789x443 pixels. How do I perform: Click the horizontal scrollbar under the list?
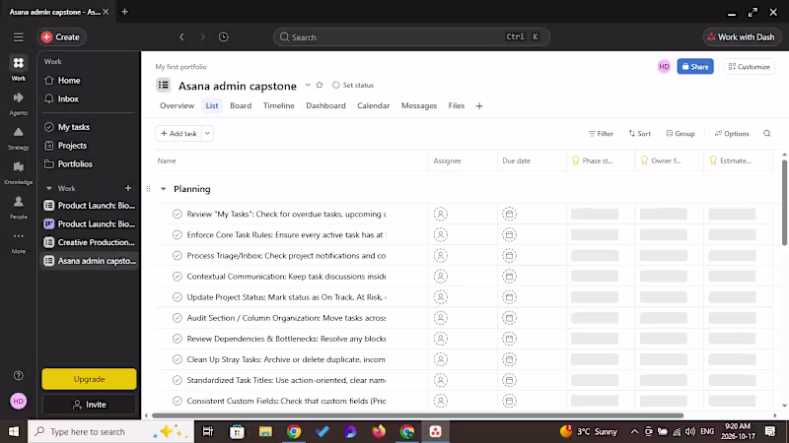tap(417, 415)
